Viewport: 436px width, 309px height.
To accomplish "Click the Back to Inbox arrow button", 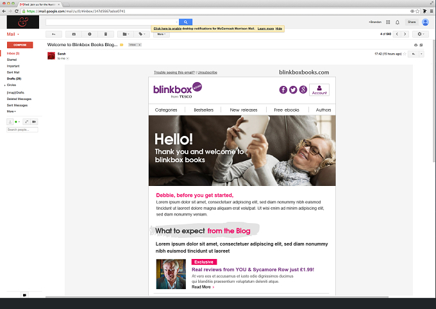I will click(54, 34).
